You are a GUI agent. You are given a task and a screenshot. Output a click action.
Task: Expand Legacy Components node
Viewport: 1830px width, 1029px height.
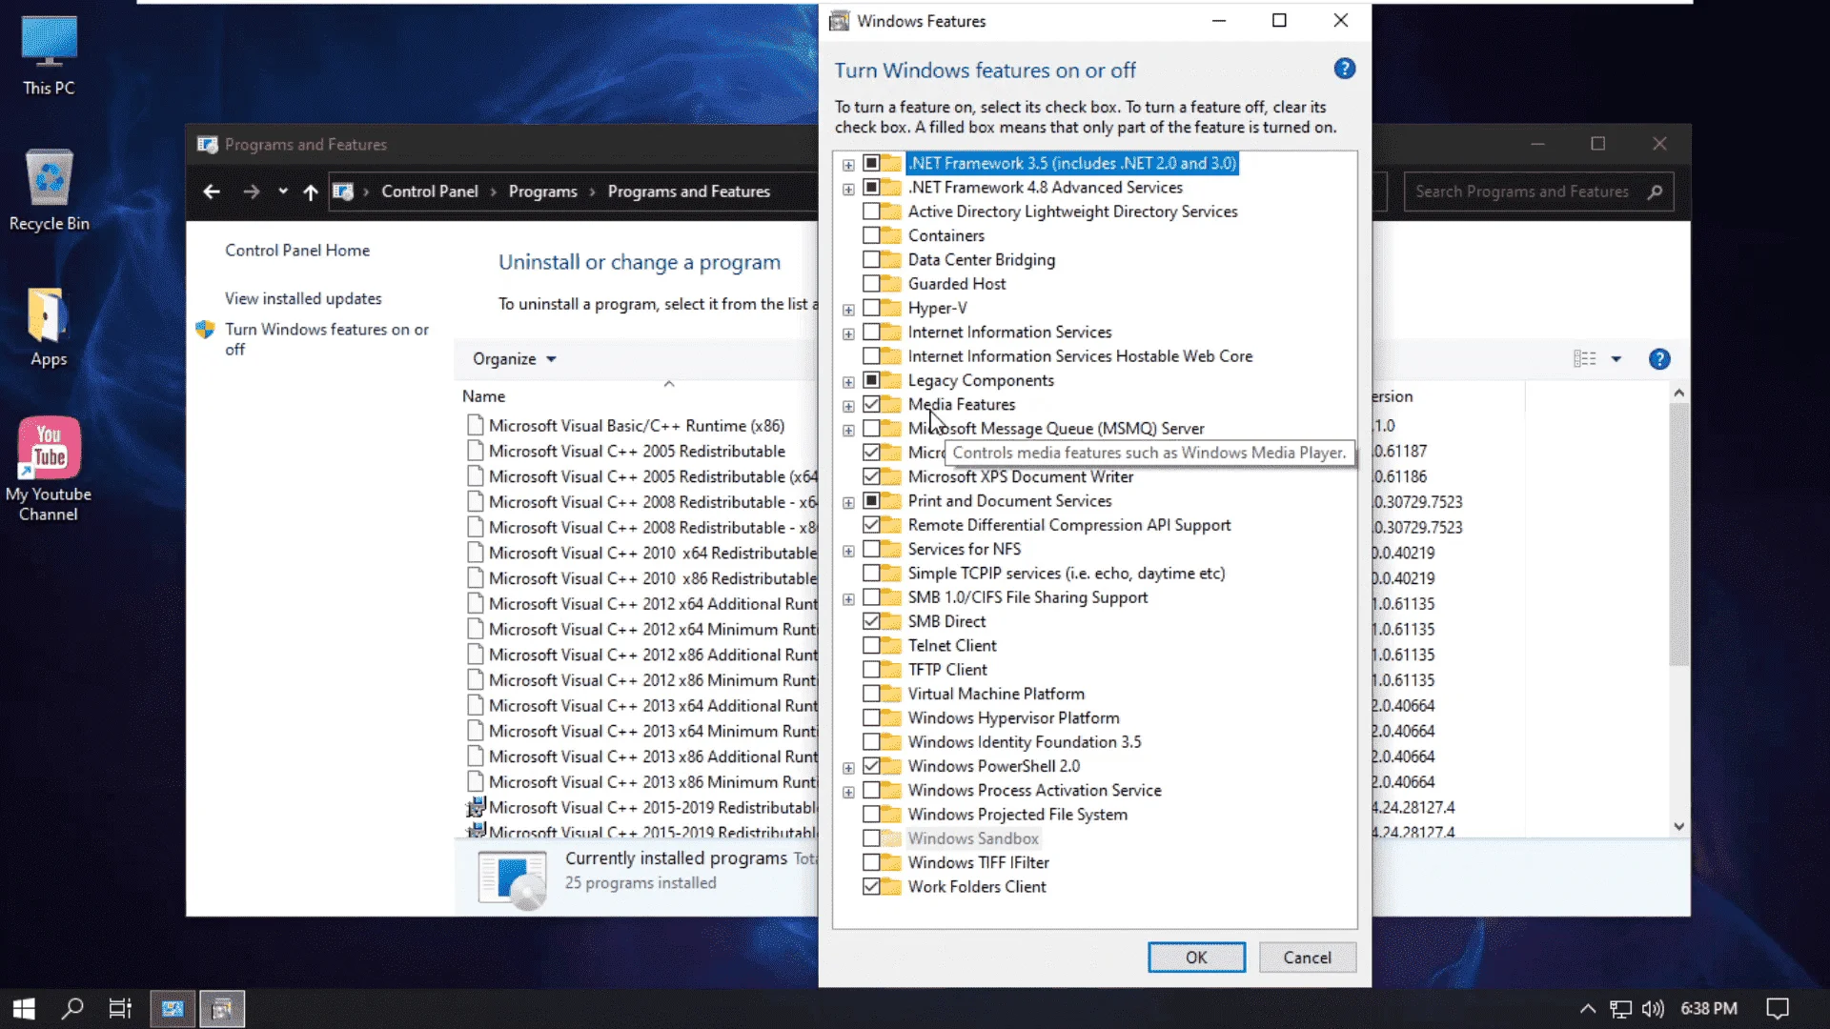848,382
